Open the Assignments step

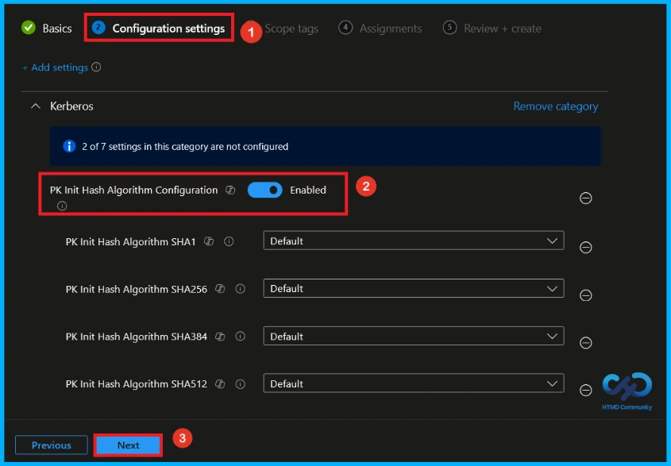380,29
